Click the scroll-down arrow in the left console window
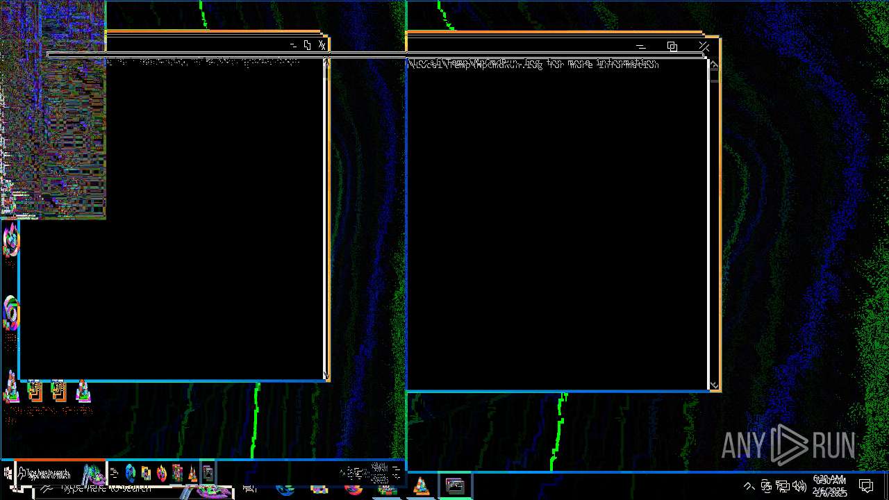Image resolution: width=889 pixels, height=500 pixels. 326,375
